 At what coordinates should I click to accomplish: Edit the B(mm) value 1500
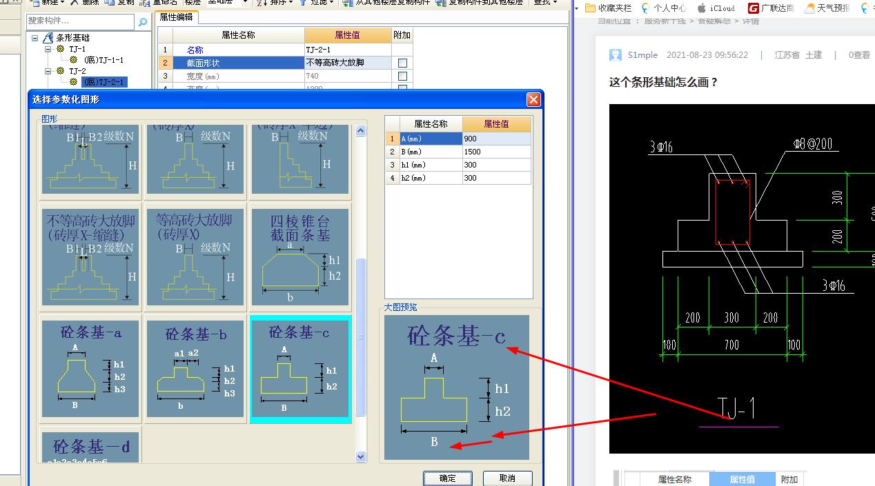point(497,152)
